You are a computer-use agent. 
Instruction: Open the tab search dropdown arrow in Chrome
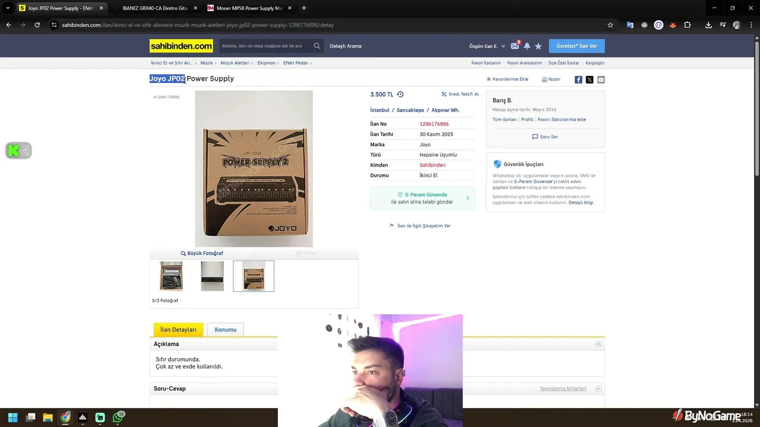click(8, 8)
